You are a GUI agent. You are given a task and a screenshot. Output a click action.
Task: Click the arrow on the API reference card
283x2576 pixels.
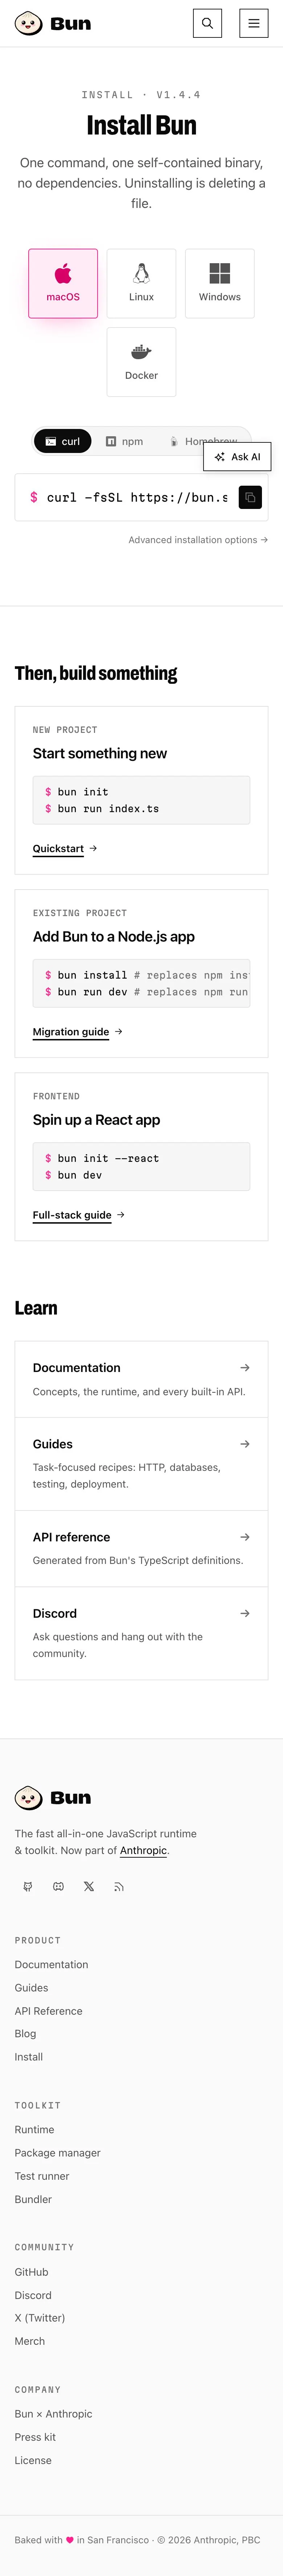(x=245, y=1537)
